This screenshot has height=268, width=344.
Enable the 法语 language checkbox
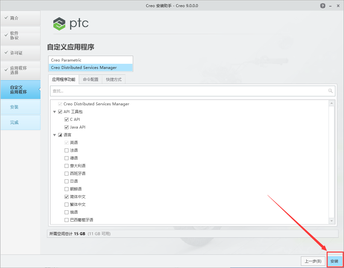tap(66, 150)
